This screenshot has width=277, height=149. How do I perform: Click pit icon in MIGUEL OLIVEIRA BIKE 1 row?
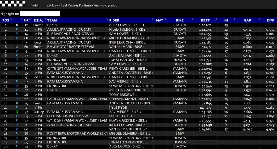point(17,133)
